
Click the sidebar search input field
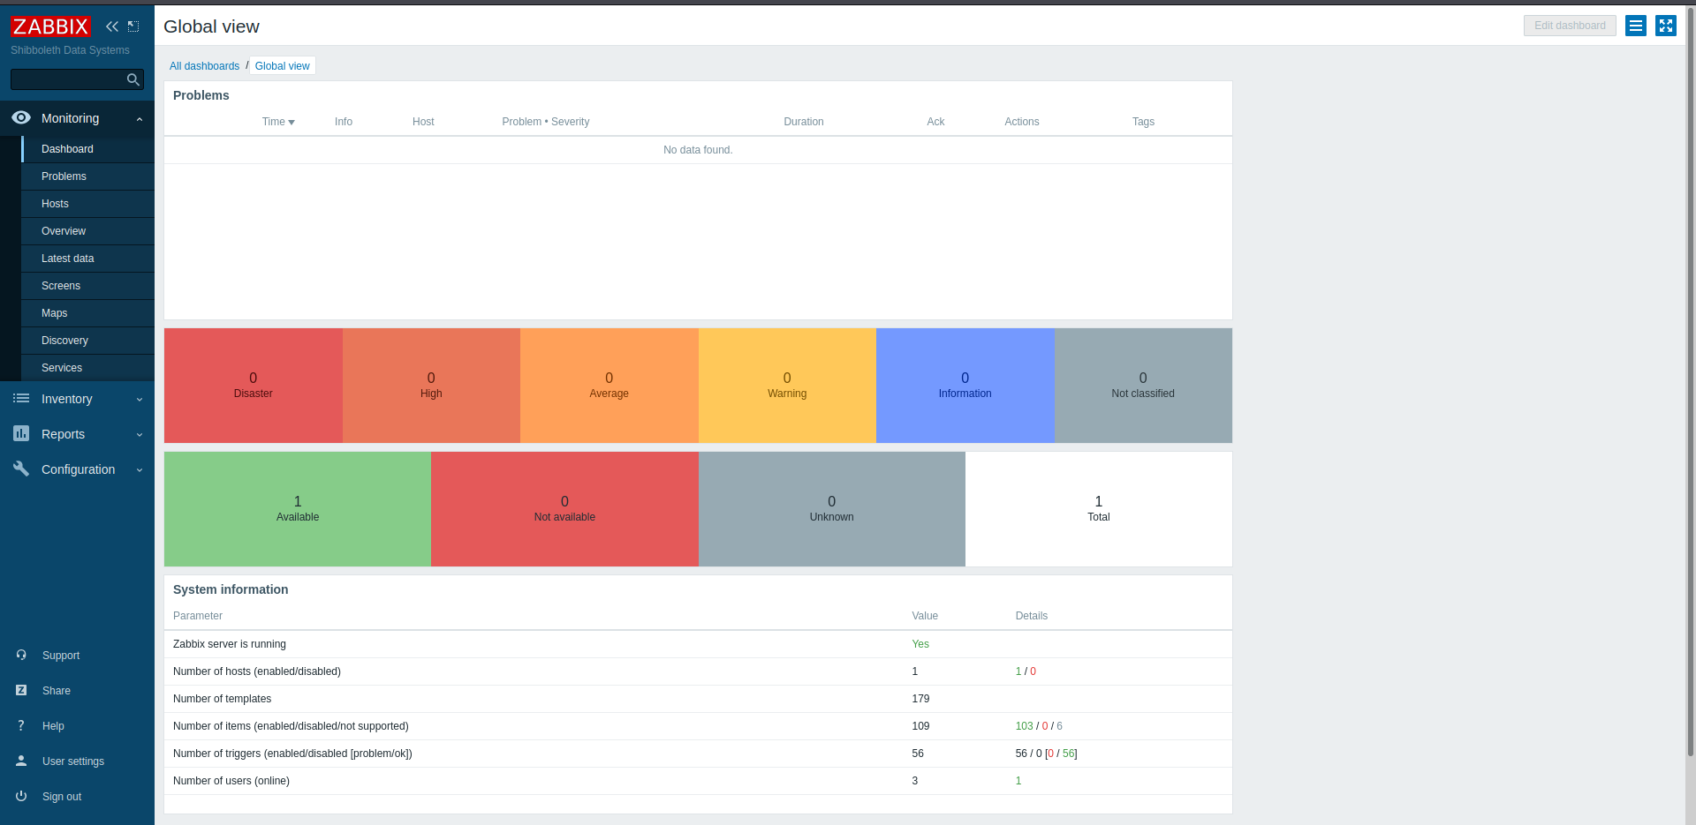[67, 79]
